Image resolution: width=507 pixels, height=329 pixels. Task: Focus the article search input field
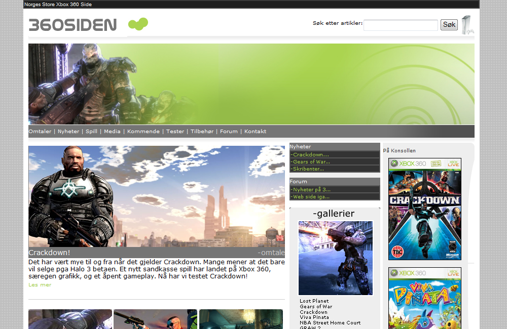click(x=401, y=25)
